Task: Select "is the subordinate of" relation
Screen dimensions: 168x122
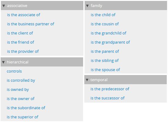Action: point(26,108)
